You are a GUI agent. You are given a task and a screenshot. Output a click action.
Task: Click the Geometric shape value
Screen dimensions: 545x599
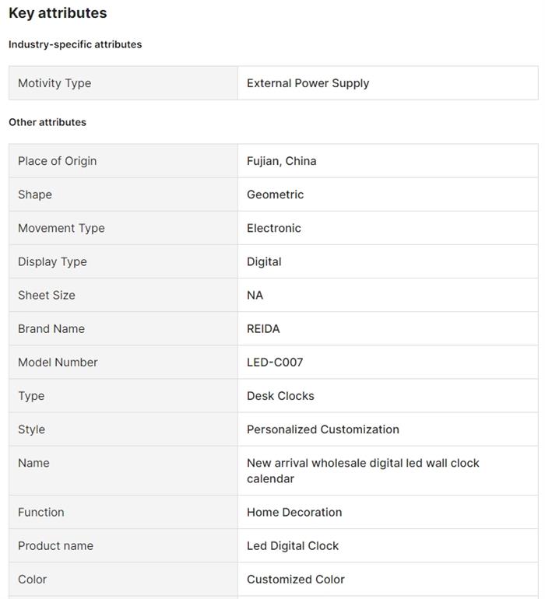pyautogui.click(x=275, y=194)
